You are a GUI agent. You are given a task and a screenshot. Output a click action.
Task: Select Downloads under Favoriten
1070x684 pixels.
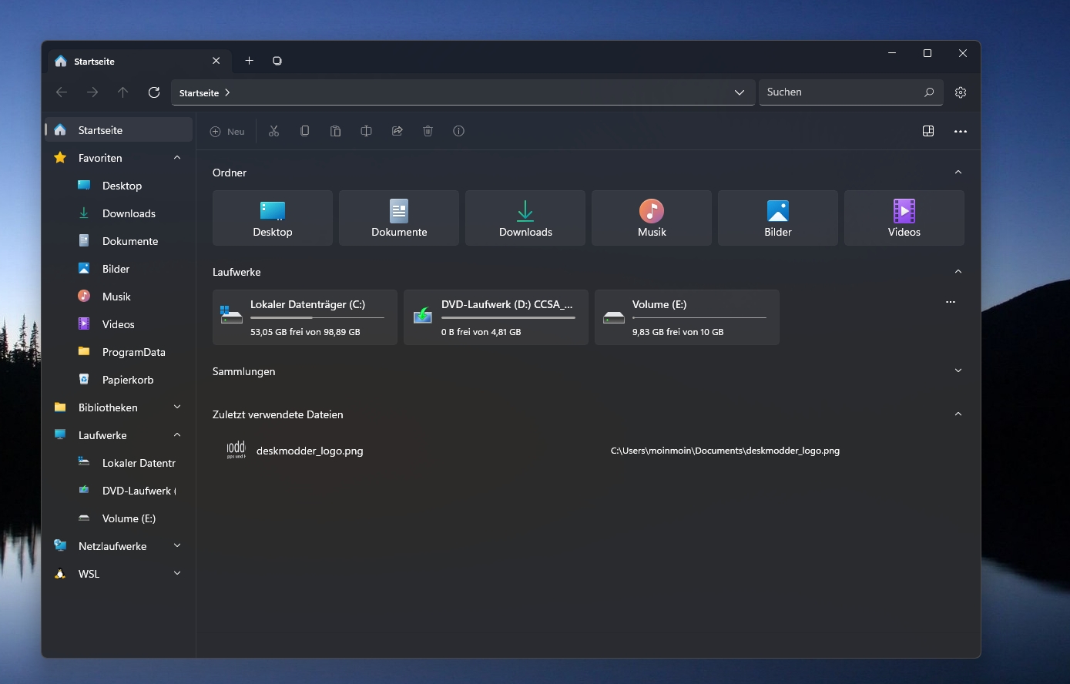click(x=119, y=213)
